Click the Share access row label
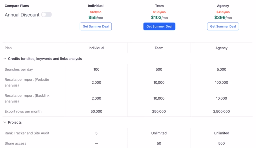The width and height of the screenshot is (256, 148). pos(15,143)
